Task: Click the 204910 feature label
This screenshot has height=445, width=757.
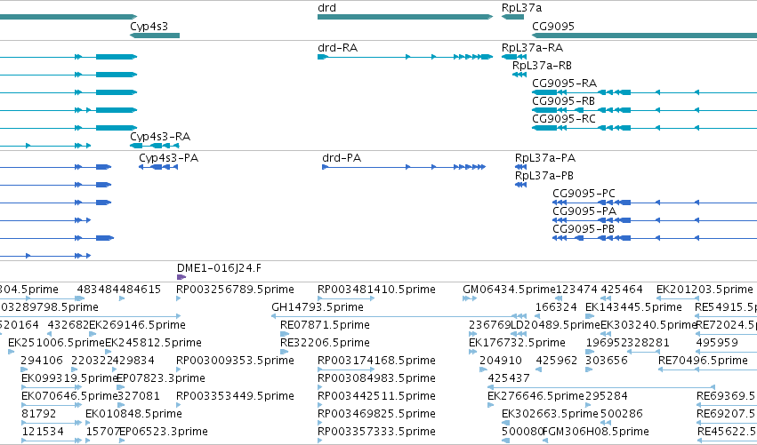Action: pos(501,362)
